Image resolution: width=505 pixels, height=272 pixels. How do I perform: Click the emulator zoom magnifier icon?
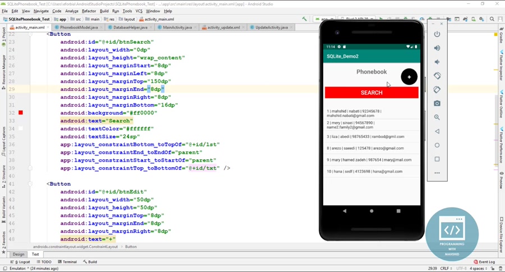pos(437,117)
